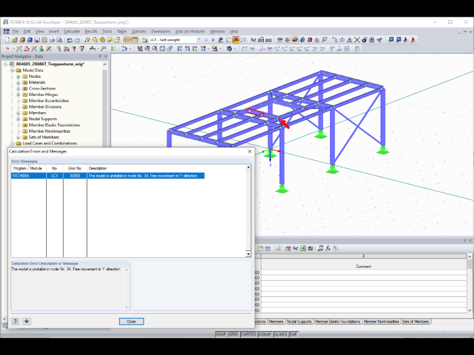
Task: Expand the Members tree folder
Action: point(19,113)
